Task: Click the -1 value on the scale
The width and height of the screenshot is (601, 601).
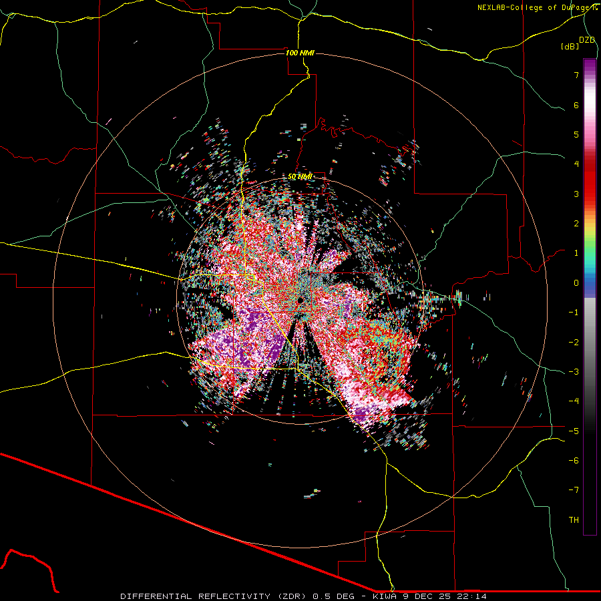Action: 574,313
